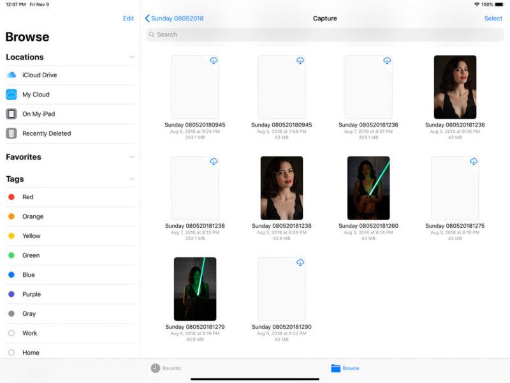Tap the Select button at top right

[493, 19]
